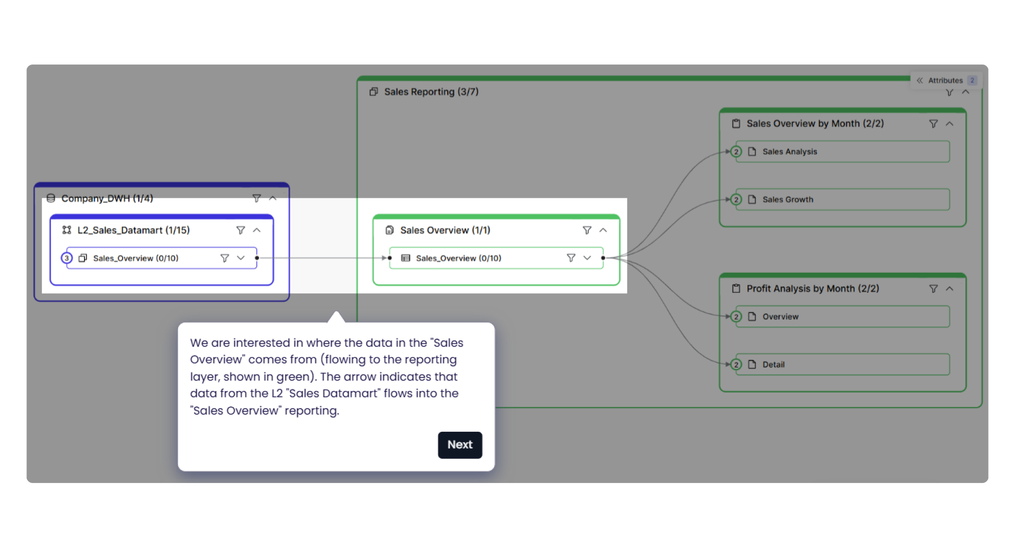The width and height of the screenshot is (1015, 547).
Task: Expand Sales_Overview inside L2_Sales_Datamart
Action: 241,258
